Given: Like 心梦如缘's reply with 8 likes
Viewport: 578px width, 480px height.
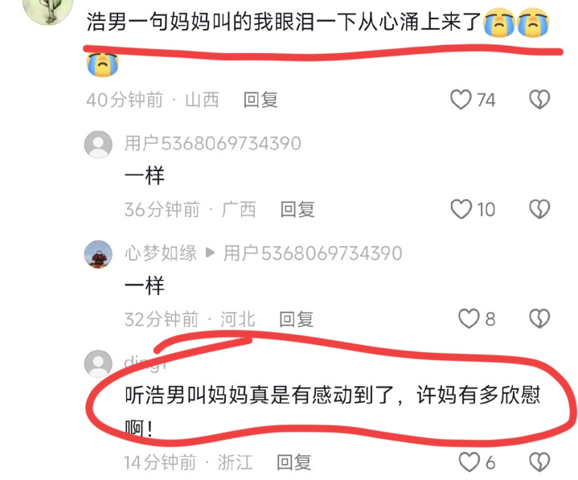Looking at the screenshot, I should (x=469, y=318).
